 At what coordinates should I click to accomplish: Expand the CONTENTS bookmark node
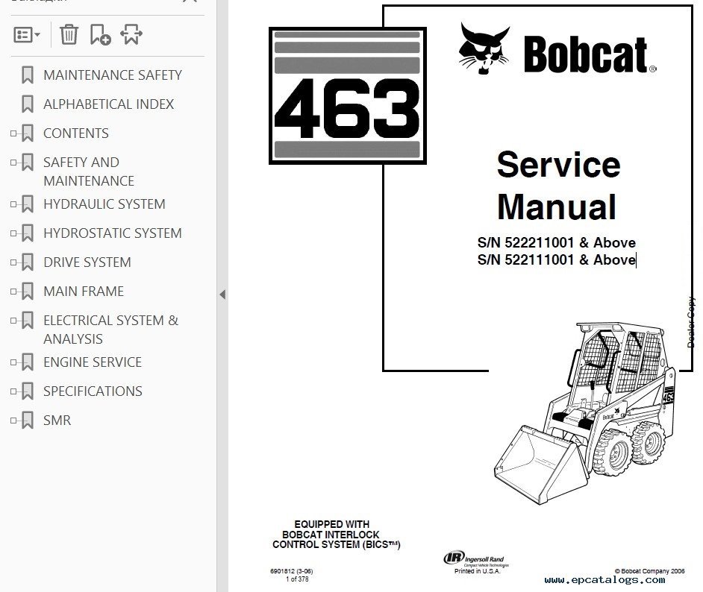(13, 133)
